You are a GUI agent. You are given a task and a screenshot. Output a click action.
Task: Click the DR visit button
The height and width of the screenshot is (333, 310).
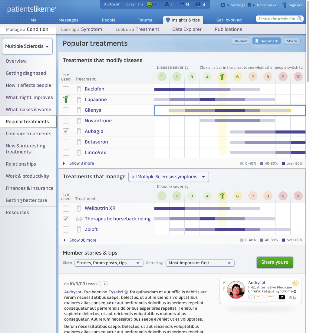point(241,41)
